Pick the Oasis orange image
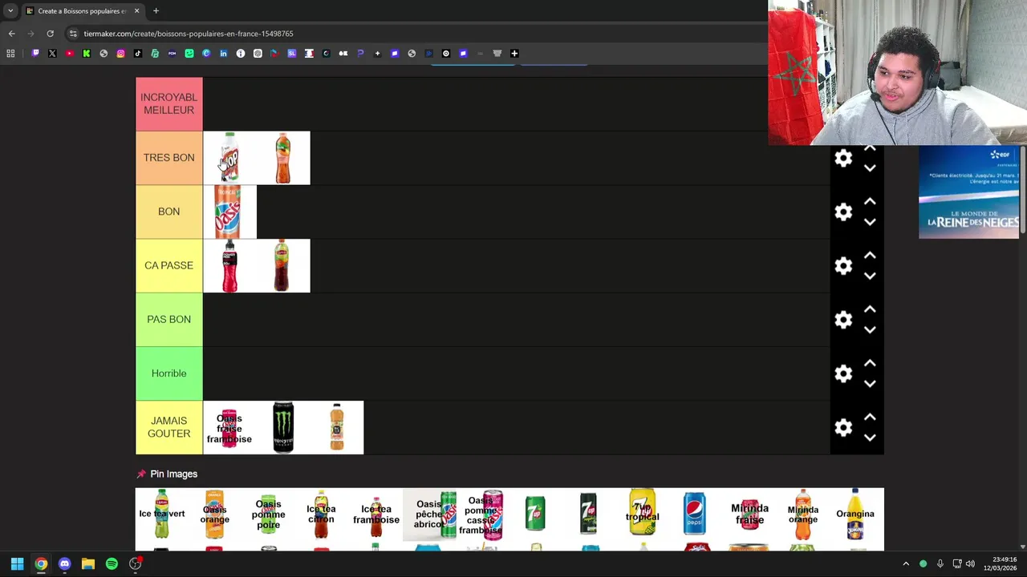Image resolution: width=1027 pixels, height=577 pixels. tap(215, 514)
